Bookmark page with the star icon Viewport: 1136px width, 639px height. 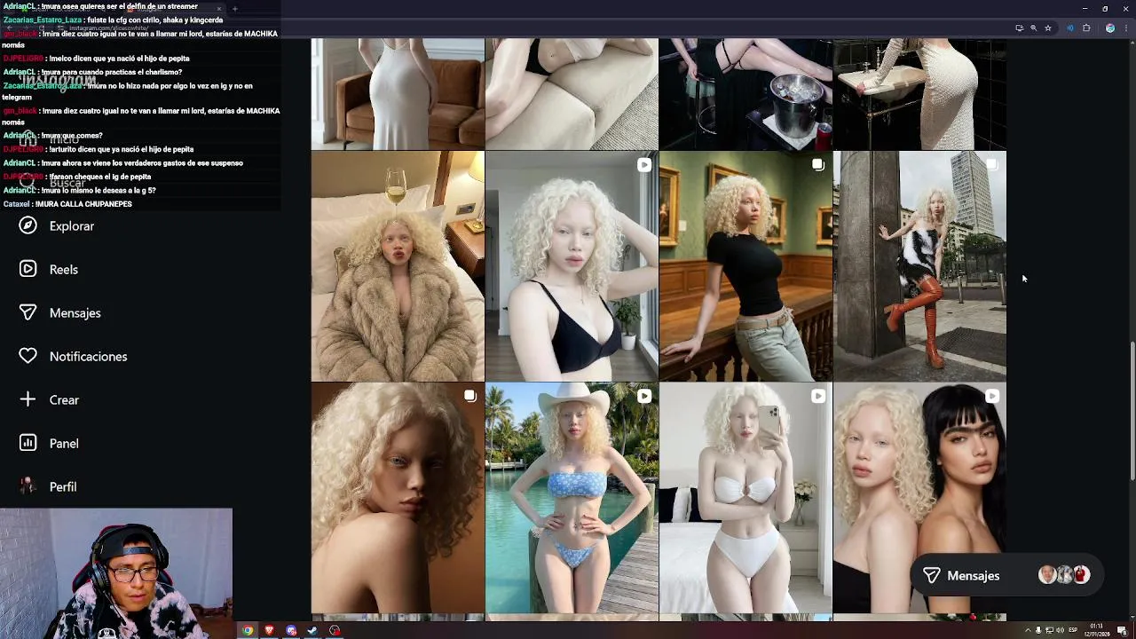[1048, 28]
